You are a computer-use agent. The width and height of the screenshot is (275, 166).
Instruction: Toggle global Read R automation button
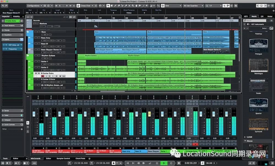[67, 5]
